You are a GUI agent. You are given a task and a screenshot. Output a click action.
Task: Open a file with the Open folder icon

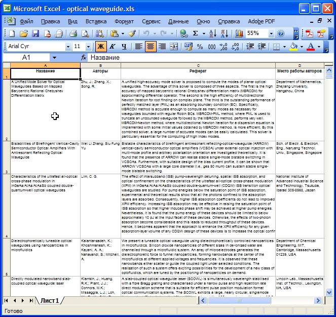pyautogui.click(x=23, y=33)
